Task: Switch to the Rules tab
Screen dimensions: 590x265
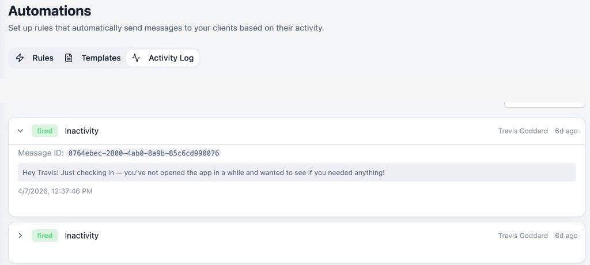Action: point(35,58)
